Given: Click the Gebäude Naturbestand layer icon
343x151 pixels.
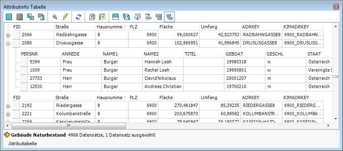Looking at the screenshot, I should [x=7, y=135].
